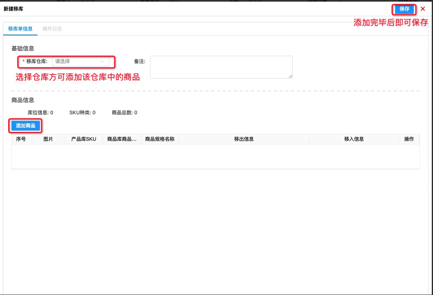Switch to the 移库单信息 tab

pos(20,28)
